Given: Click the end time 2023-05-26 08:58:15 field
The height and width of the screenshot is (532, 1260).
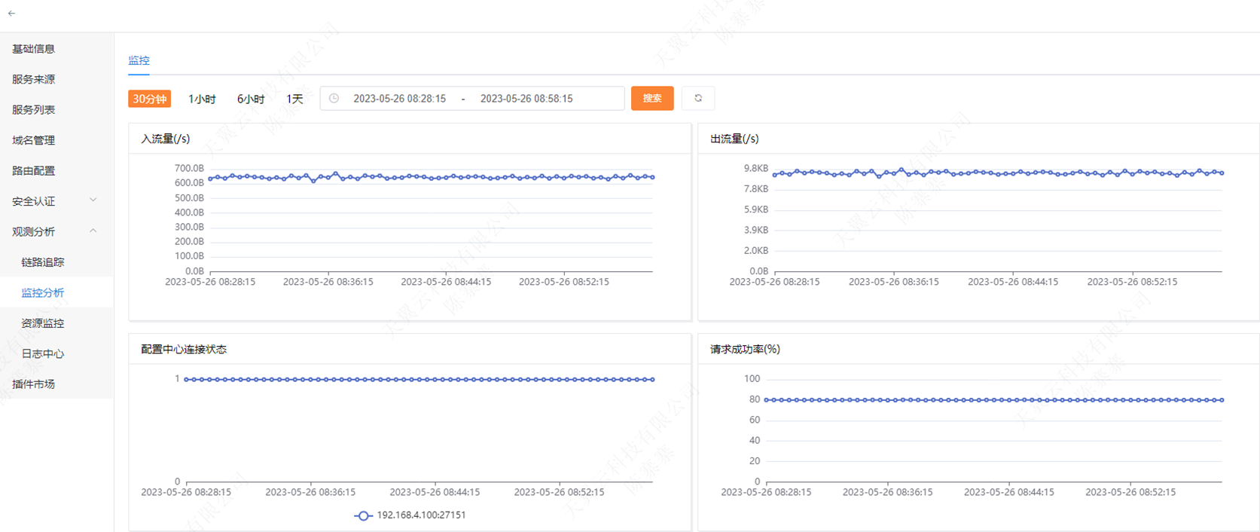Looking at the screenshot, I should click(x=526, y=99).
